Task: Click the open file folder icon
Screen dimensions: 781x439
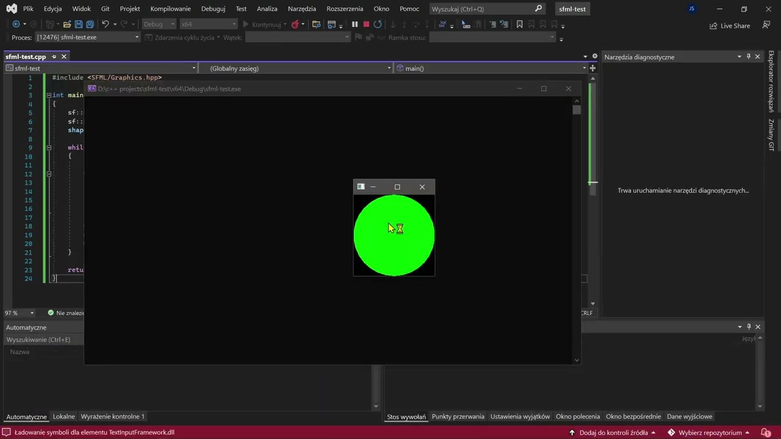Action: [67, 24]
